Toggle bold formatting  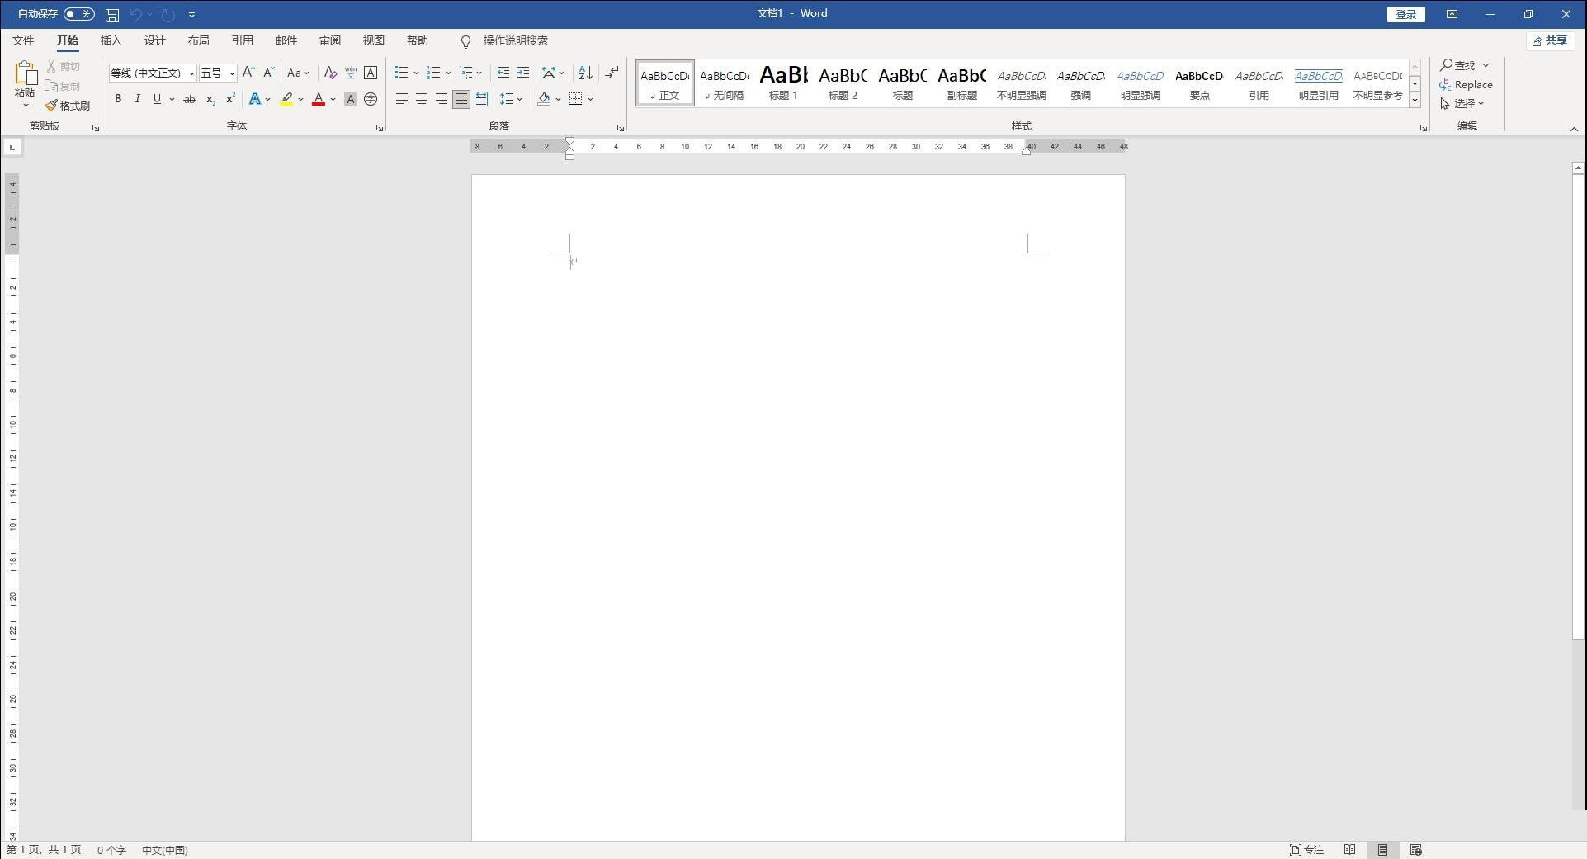117,99
